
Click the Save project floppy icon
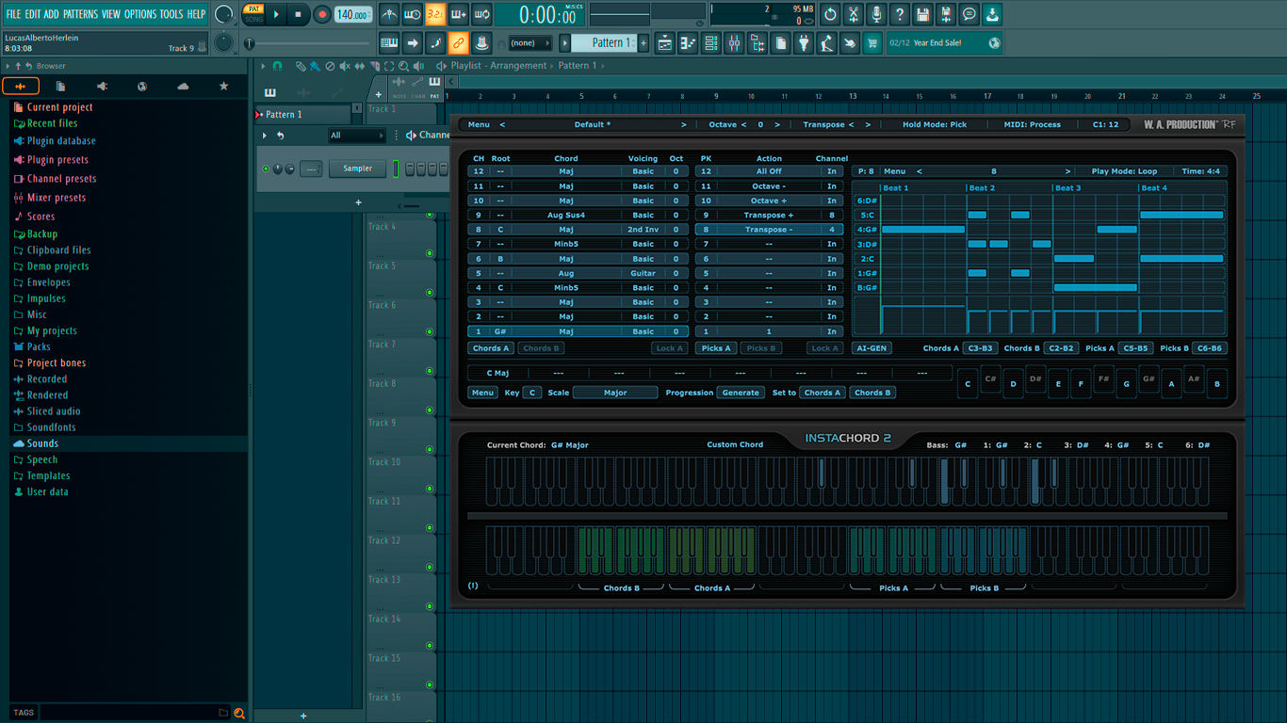[x=923, y=15]
